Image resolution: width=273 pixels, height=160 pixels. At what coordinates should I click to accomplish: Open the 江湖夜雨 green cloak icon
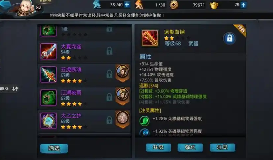click(x=48, y=98)
